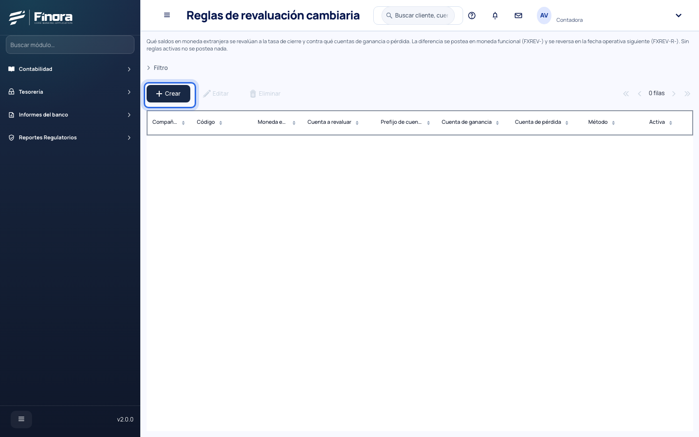Open the Tesorería menu item
The width and height of the screenshot is (699, 437).
(70, 92)
